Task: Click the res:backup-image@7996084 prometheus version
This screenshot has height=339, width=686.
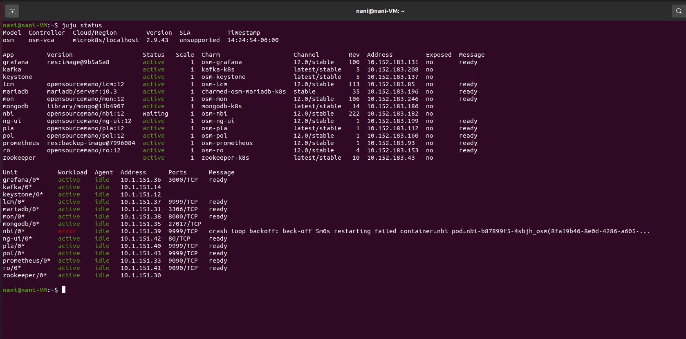Action: [91, 143]
